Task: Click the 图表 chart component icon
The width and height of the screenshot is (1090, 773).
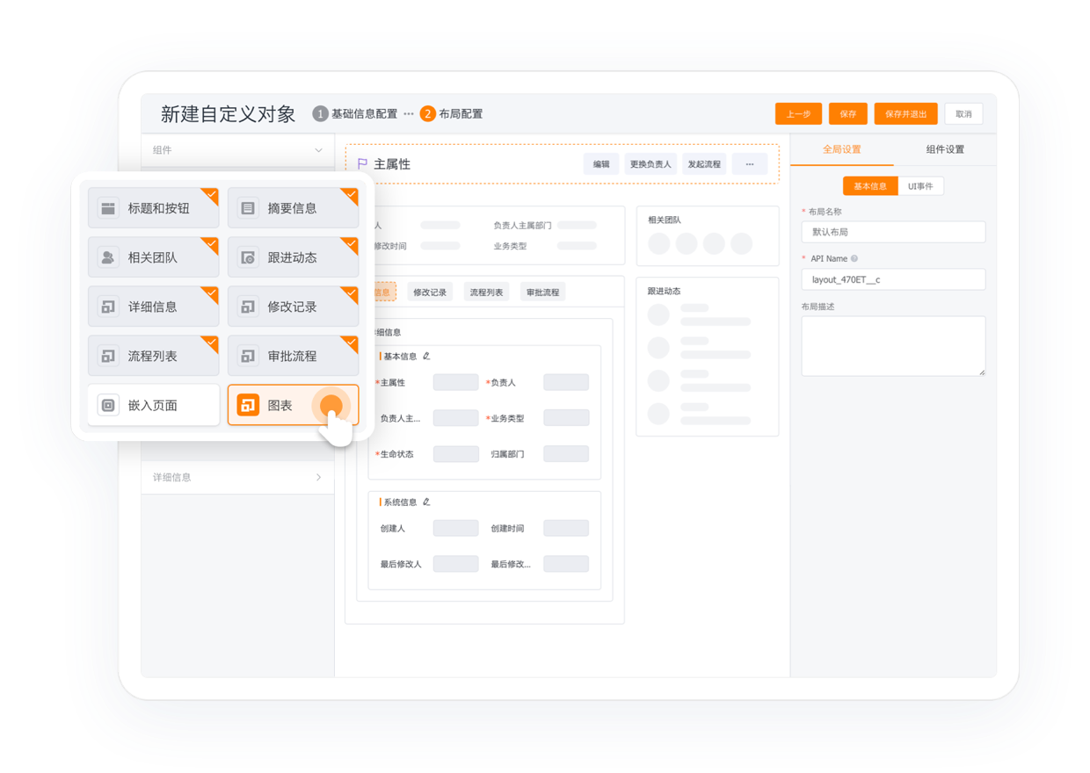Action: (x=249, y=405)
